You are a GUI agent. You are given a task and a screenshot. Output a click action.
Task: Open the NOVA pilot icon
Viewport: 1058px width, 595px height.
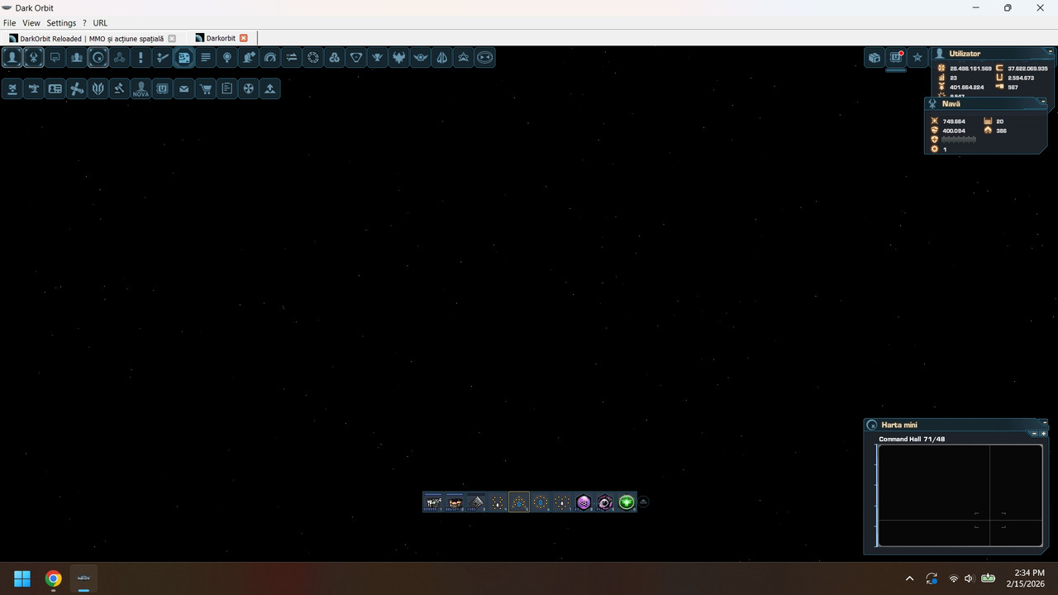pos(141,88)
